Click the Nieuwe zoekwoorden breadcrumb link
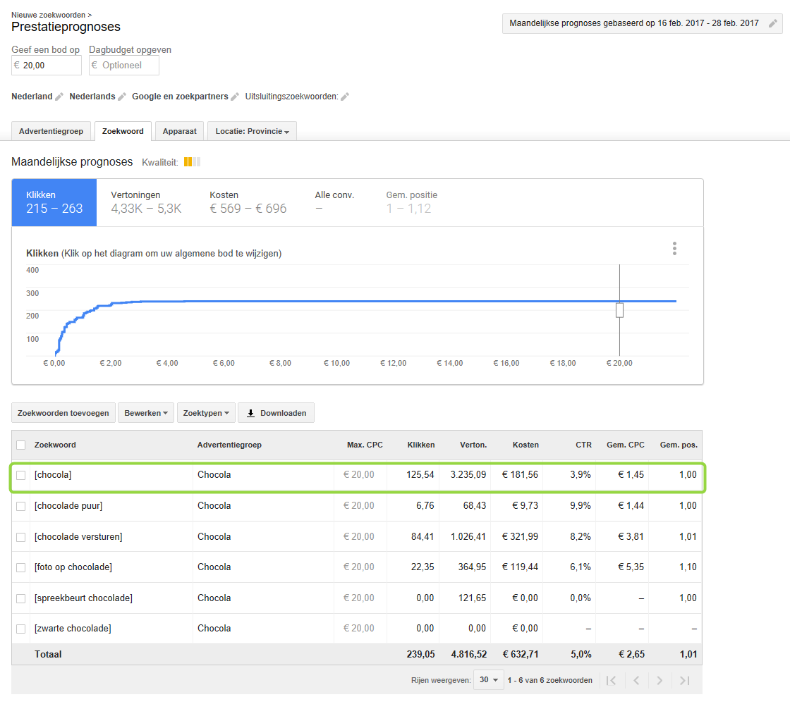 pyautogui.click(x=49, y=15)
